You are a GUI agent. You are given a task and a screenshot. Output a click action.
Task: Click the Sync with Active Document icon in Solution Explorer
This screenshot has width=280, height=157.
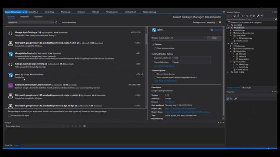(x=247, y=16)
